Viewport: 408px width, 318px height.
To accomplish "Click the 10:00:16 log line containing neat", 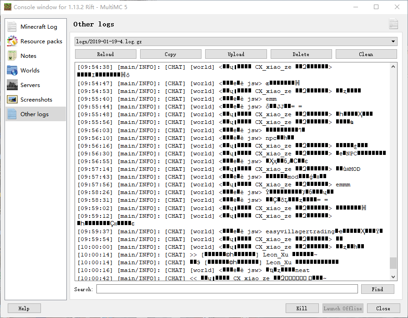I will coord(193,270).
